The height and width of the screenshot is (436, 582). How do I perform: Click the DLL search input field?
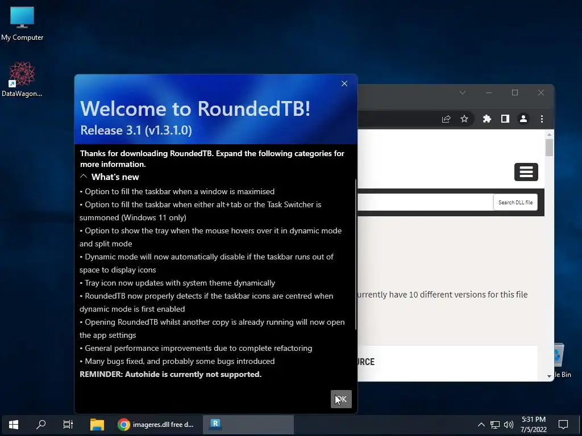[425, 203]
